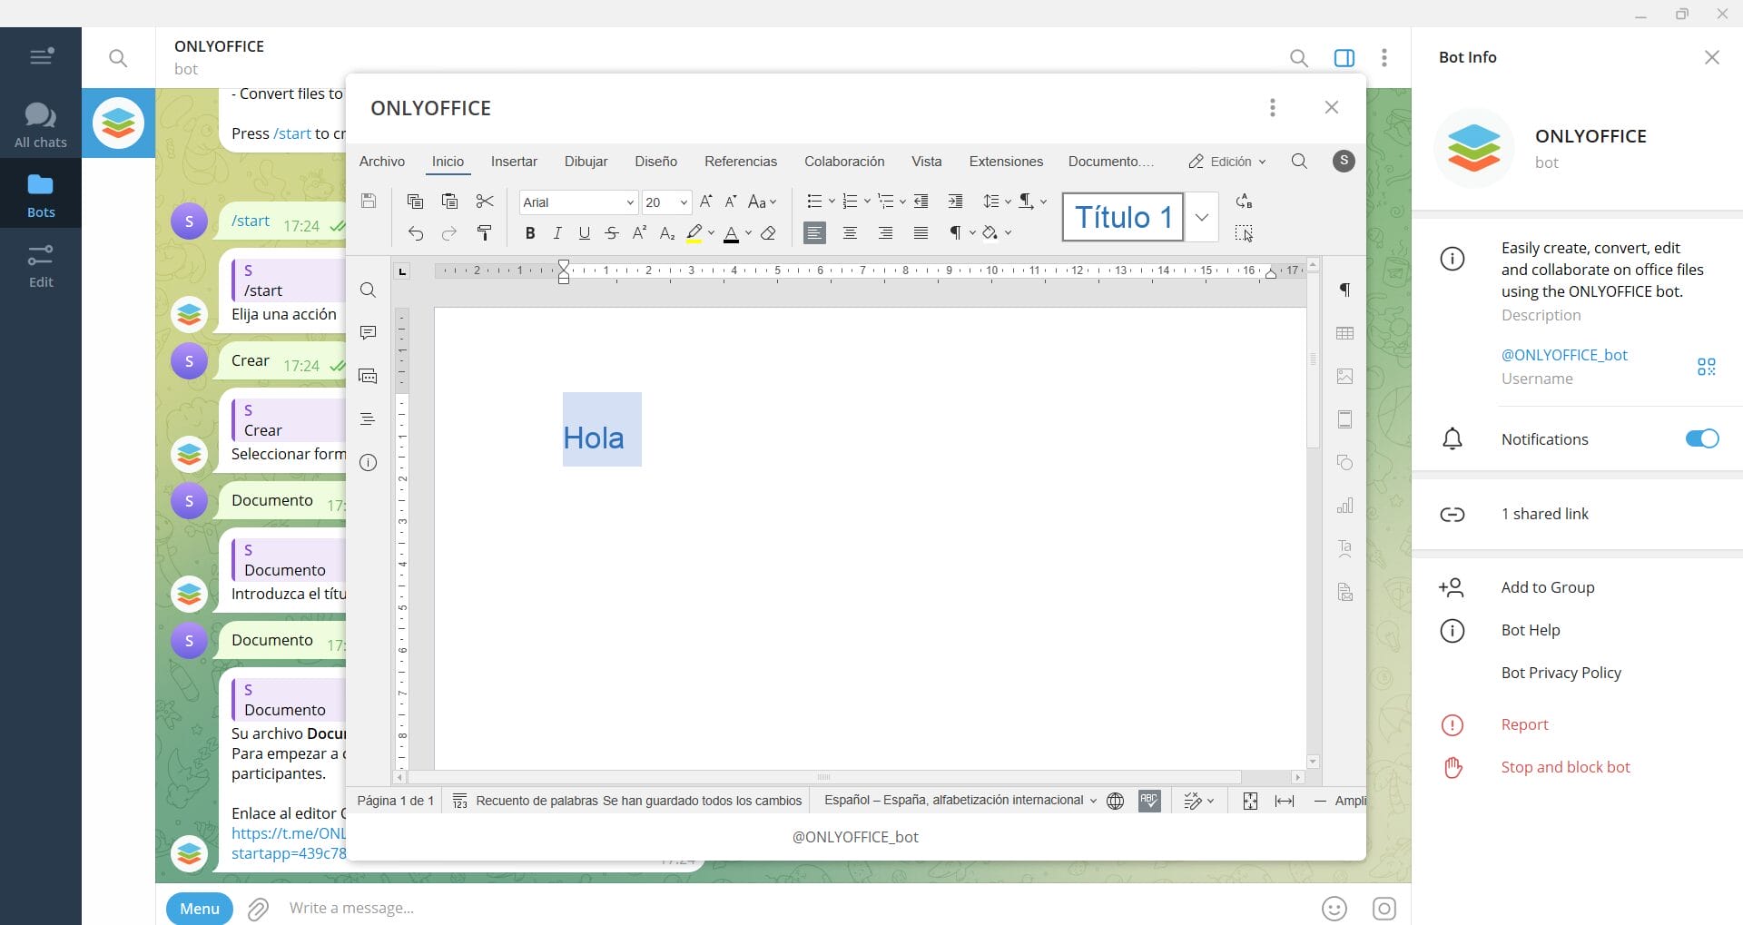Click the Superscript icon
Image resolution: width=1743 pixels, height=925 pixels.
point(639,233)
